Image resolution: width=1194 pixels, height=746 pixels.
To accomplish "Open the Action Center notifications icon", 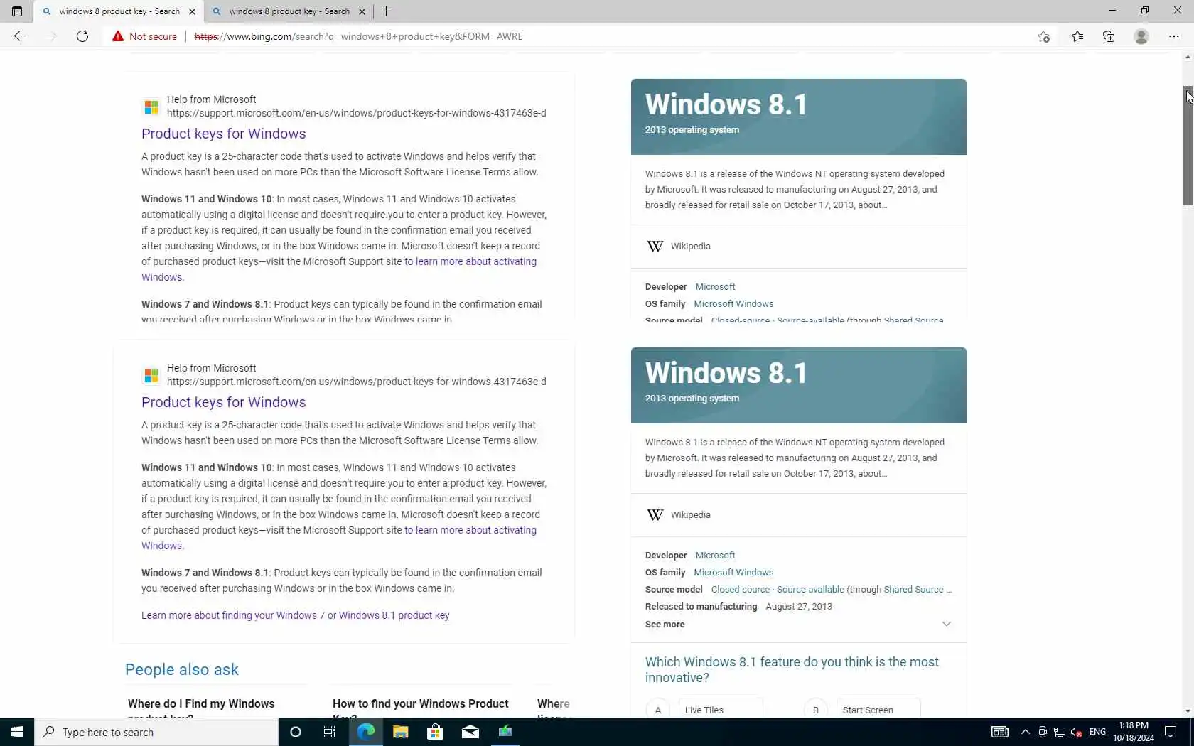I will (1171, 732).
